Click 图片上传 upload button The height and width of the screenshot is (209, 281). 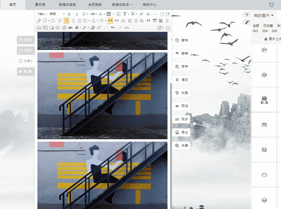(x=272, y=39)
